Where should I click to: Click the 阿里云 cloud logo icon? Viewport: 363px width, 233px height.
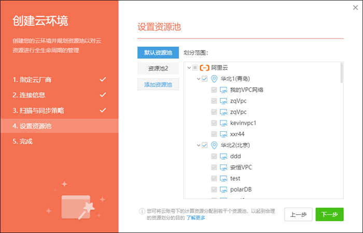(204, 68)
